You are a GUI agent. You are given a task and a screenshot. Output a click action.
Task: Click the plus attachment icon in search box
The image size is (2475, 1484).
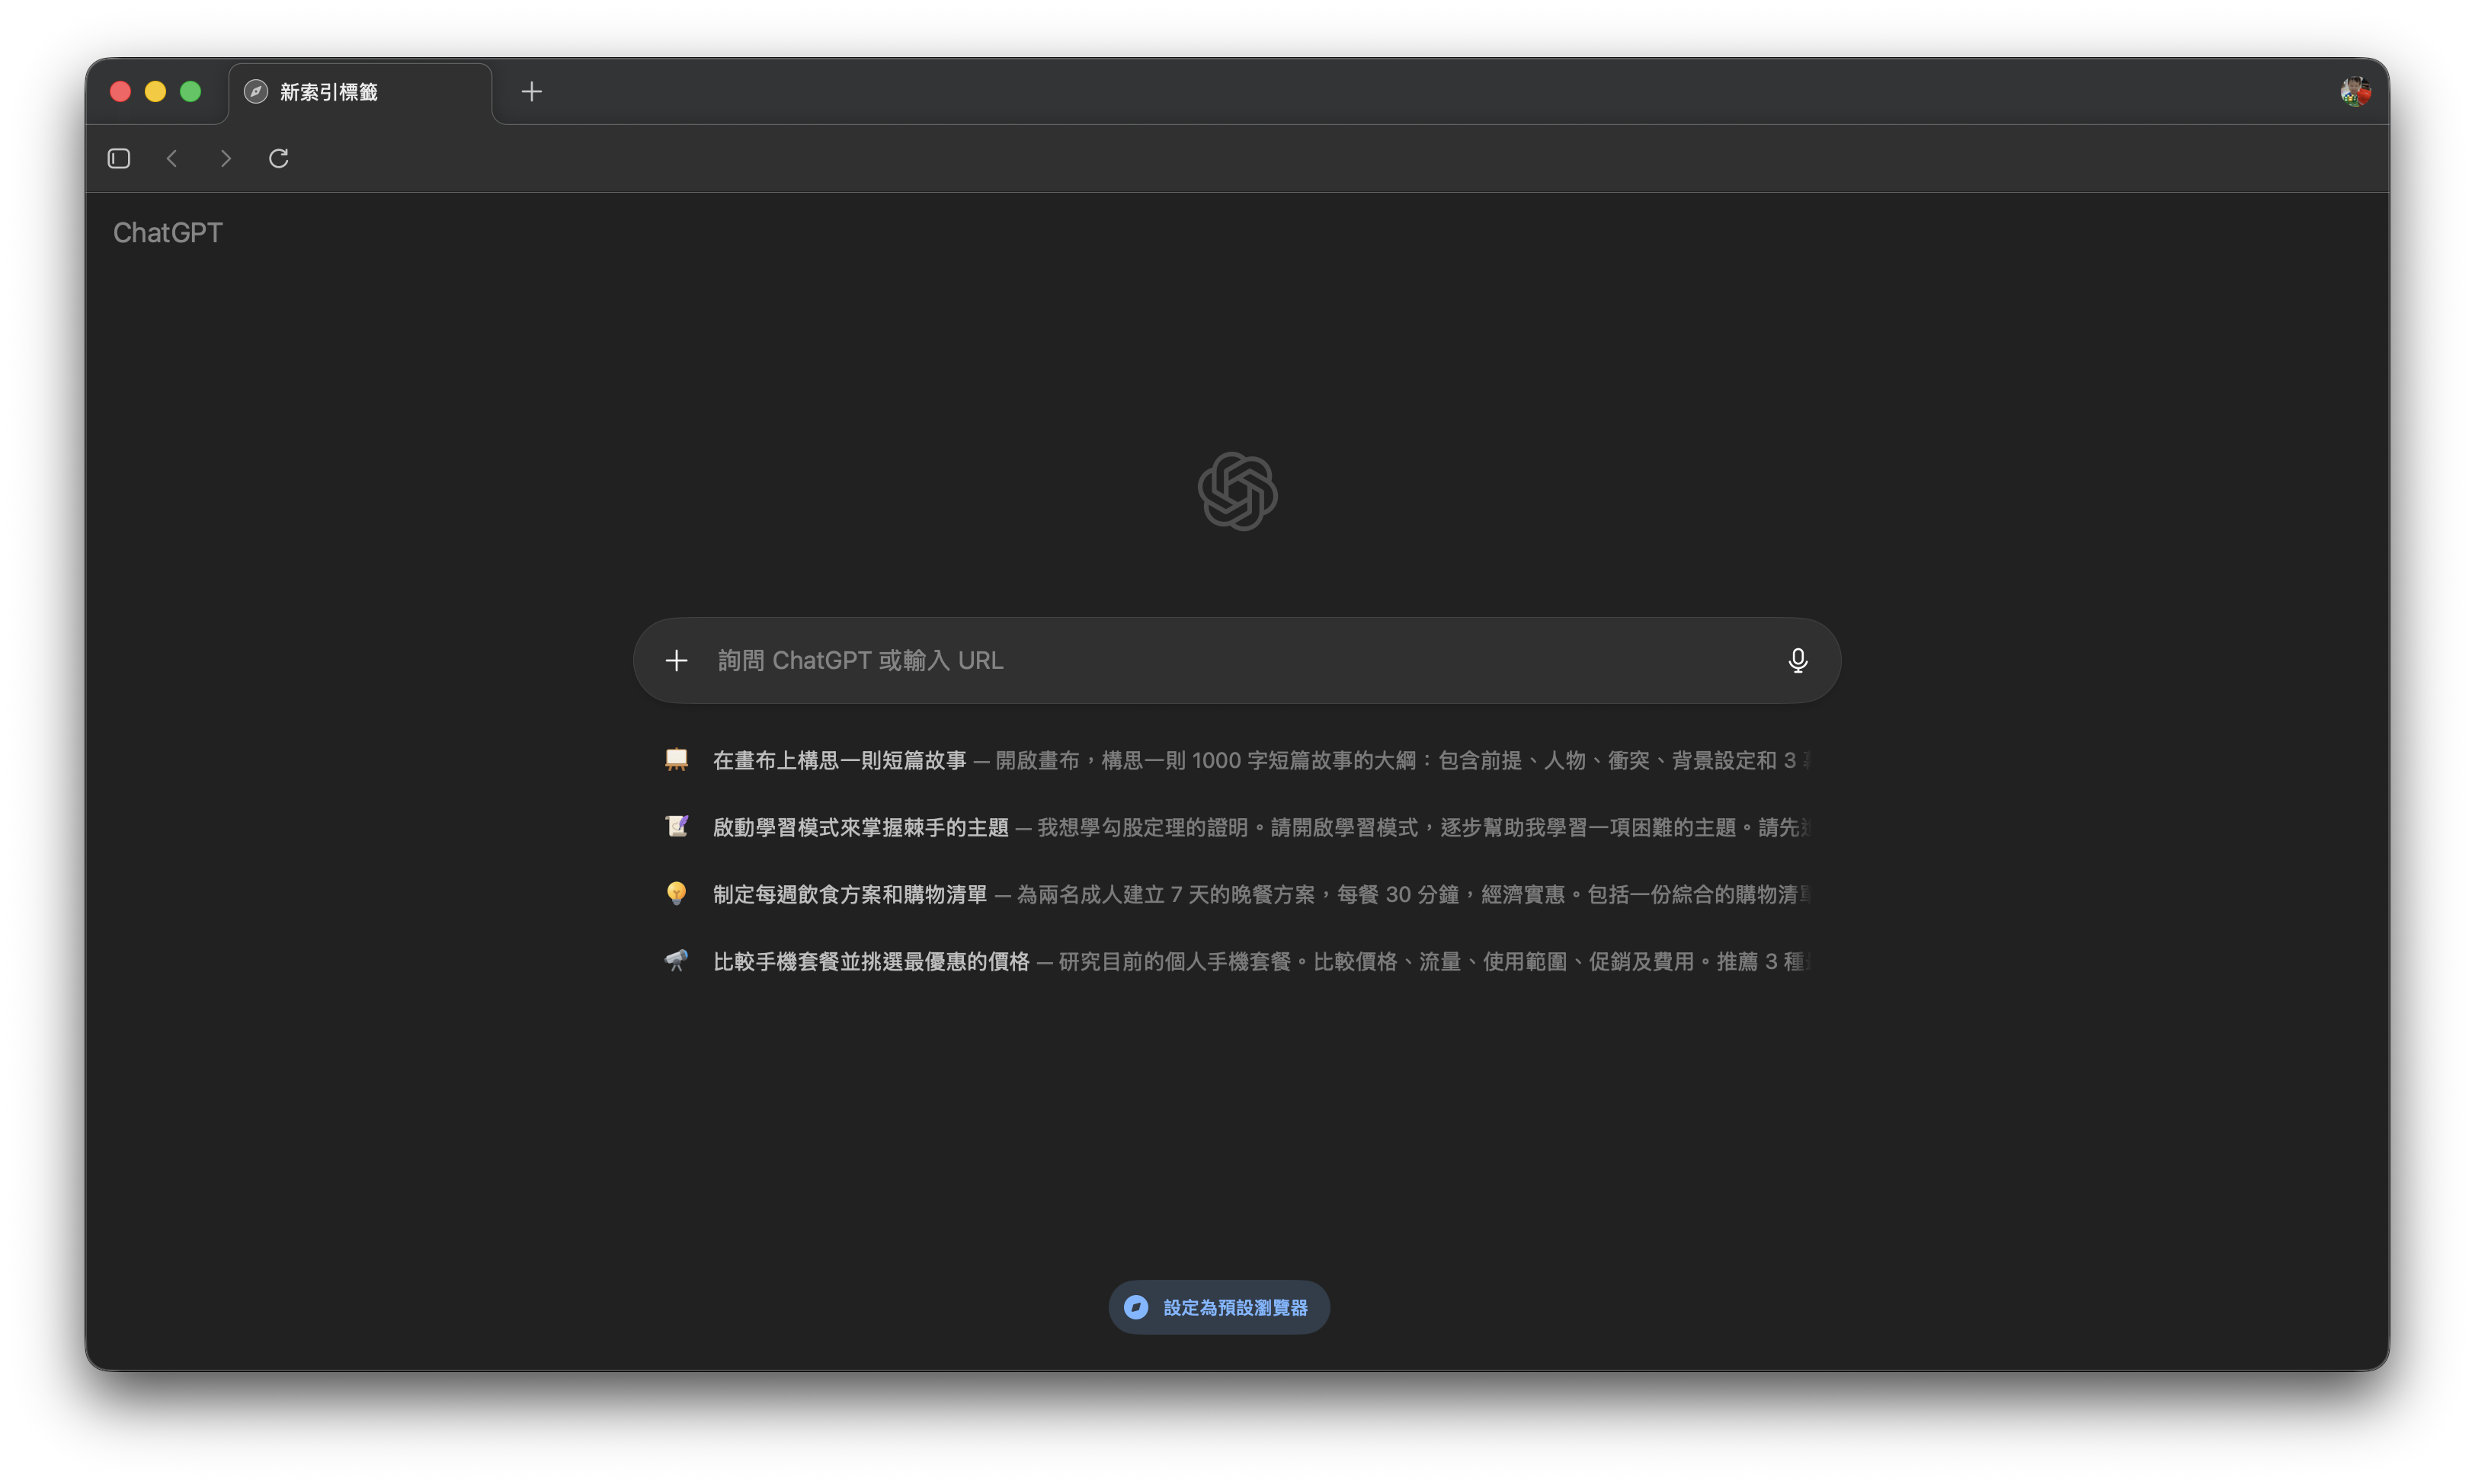click(x=677, y=661)
